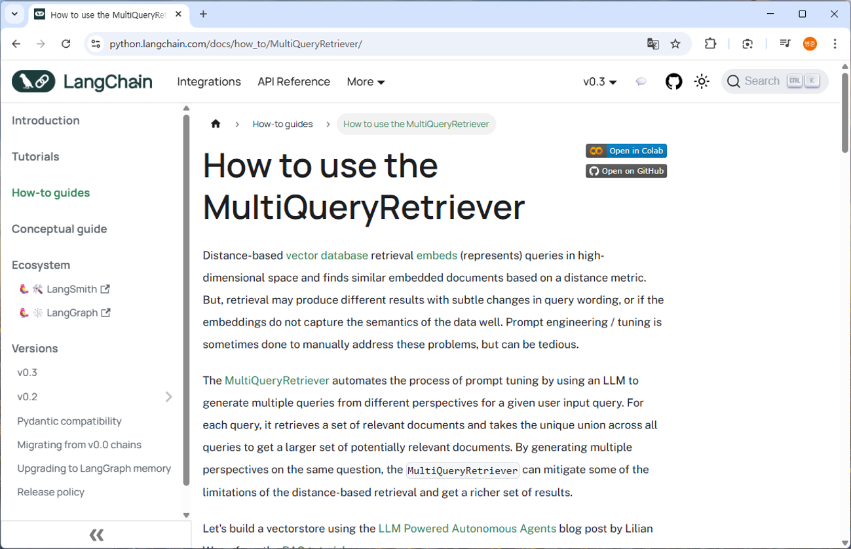Open the orange profile avatar

[x=810, y=44]
